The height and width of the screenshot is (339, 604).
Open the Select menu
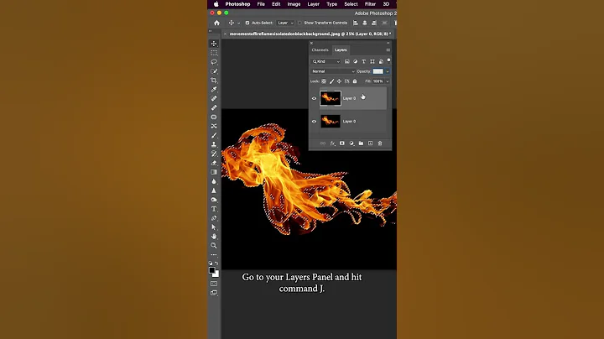coord(351,4)
